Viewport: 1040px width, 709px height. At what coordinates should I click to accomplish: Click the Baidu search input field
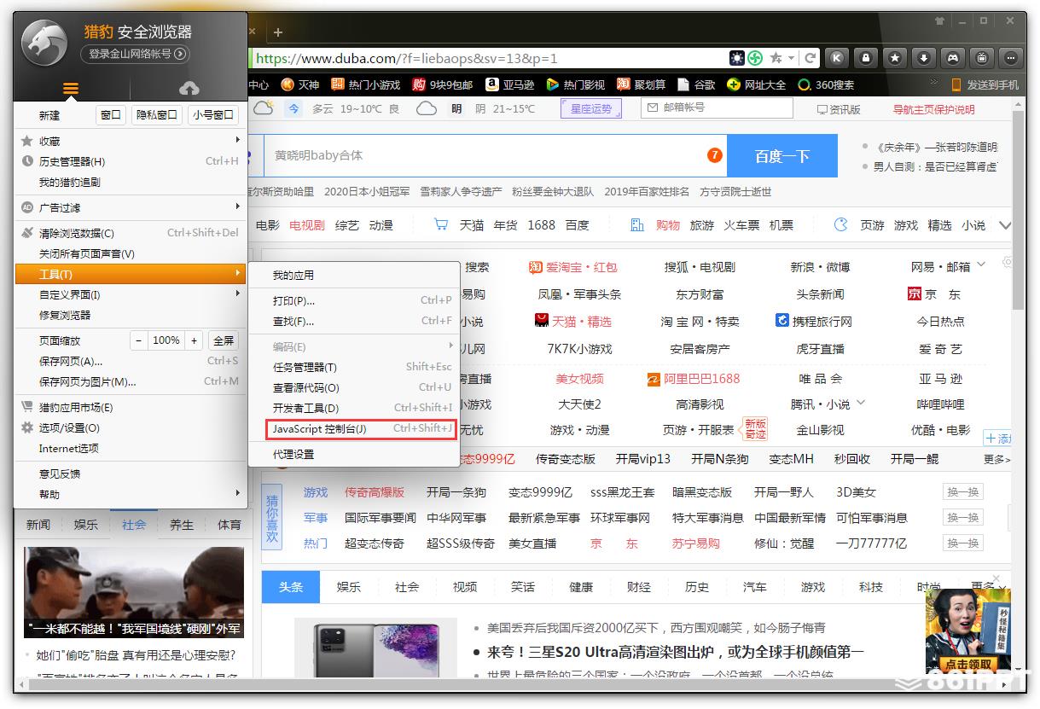[x=495, y=155]
